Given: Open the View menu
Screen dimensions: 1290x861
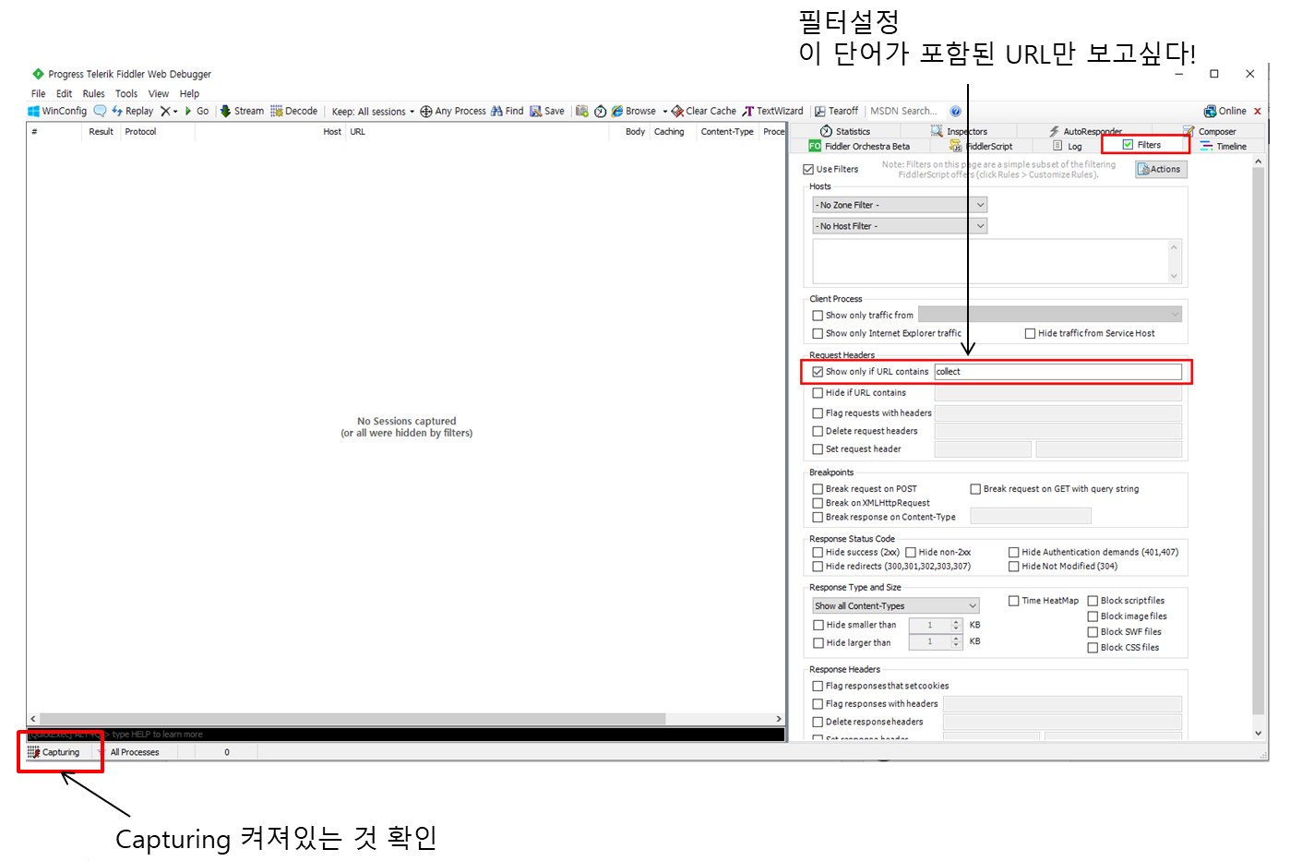Looking at the screenshot, I should point(159,93).
